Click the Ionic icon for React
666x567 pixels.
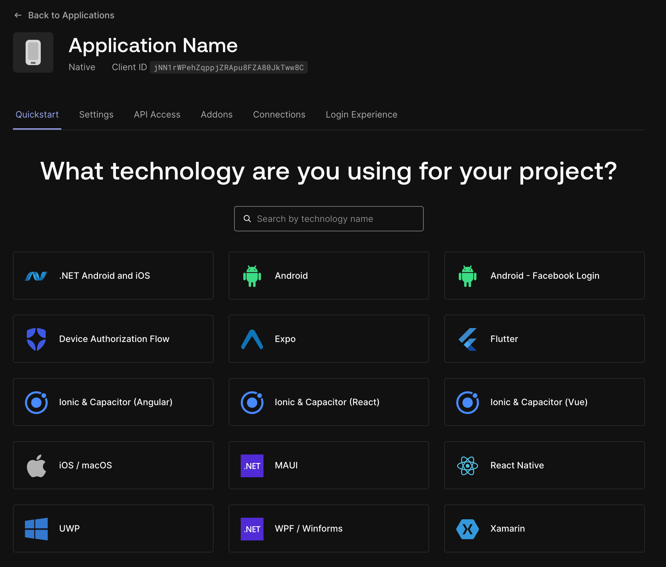(252, 402)
